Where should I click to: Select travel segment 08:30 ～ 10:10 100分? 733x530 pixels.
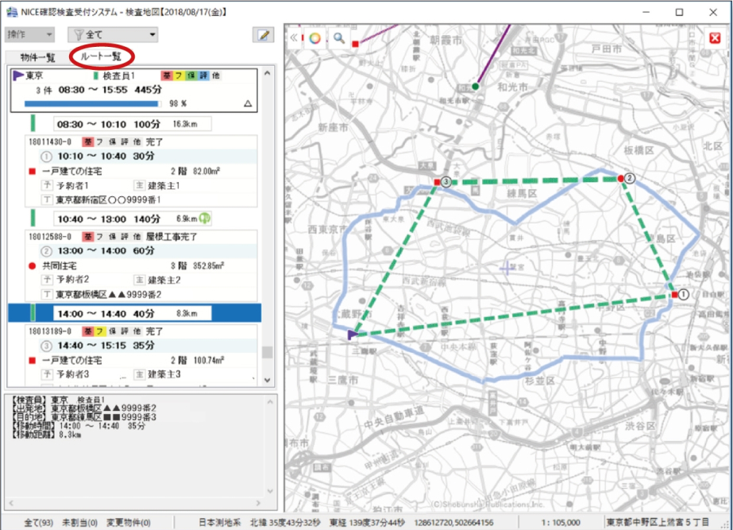(x=133, y=124)
